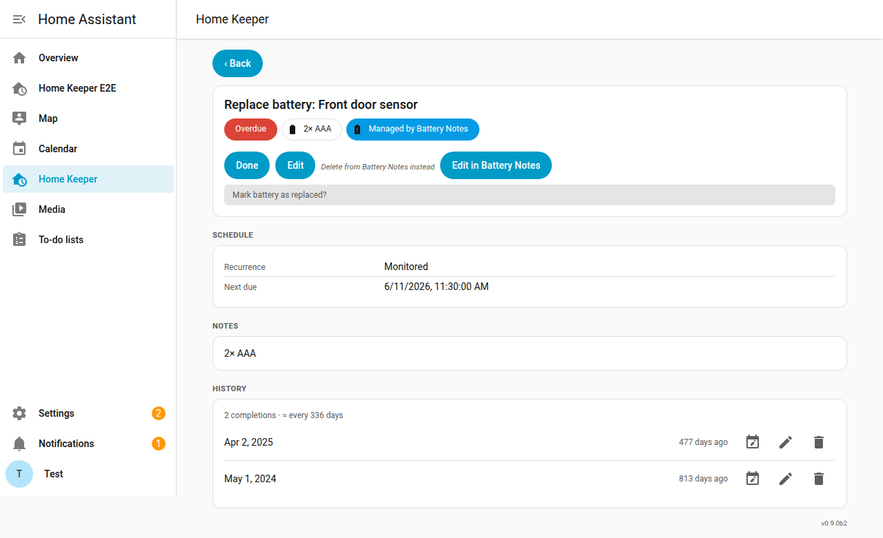The width and height of the screenshot is (883, 538).
Task: Click the Home Keeper E2E icon
Action: [x=19, y=88]
